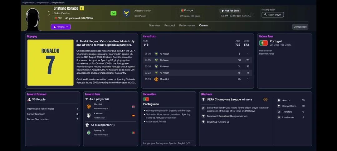This screenshot has height=151, width=337.
Task: Click the player silhouette portrait
Action: (33, 20)
